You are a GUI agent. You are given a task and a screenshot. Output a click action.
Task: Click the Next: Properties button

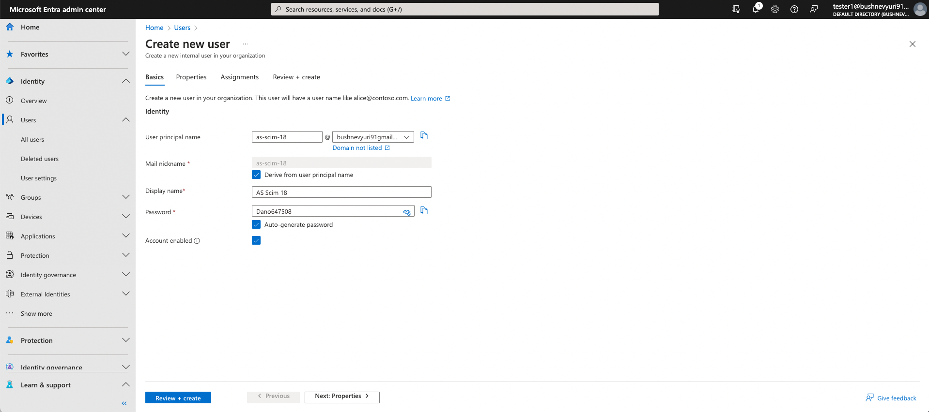click(342, 397)
